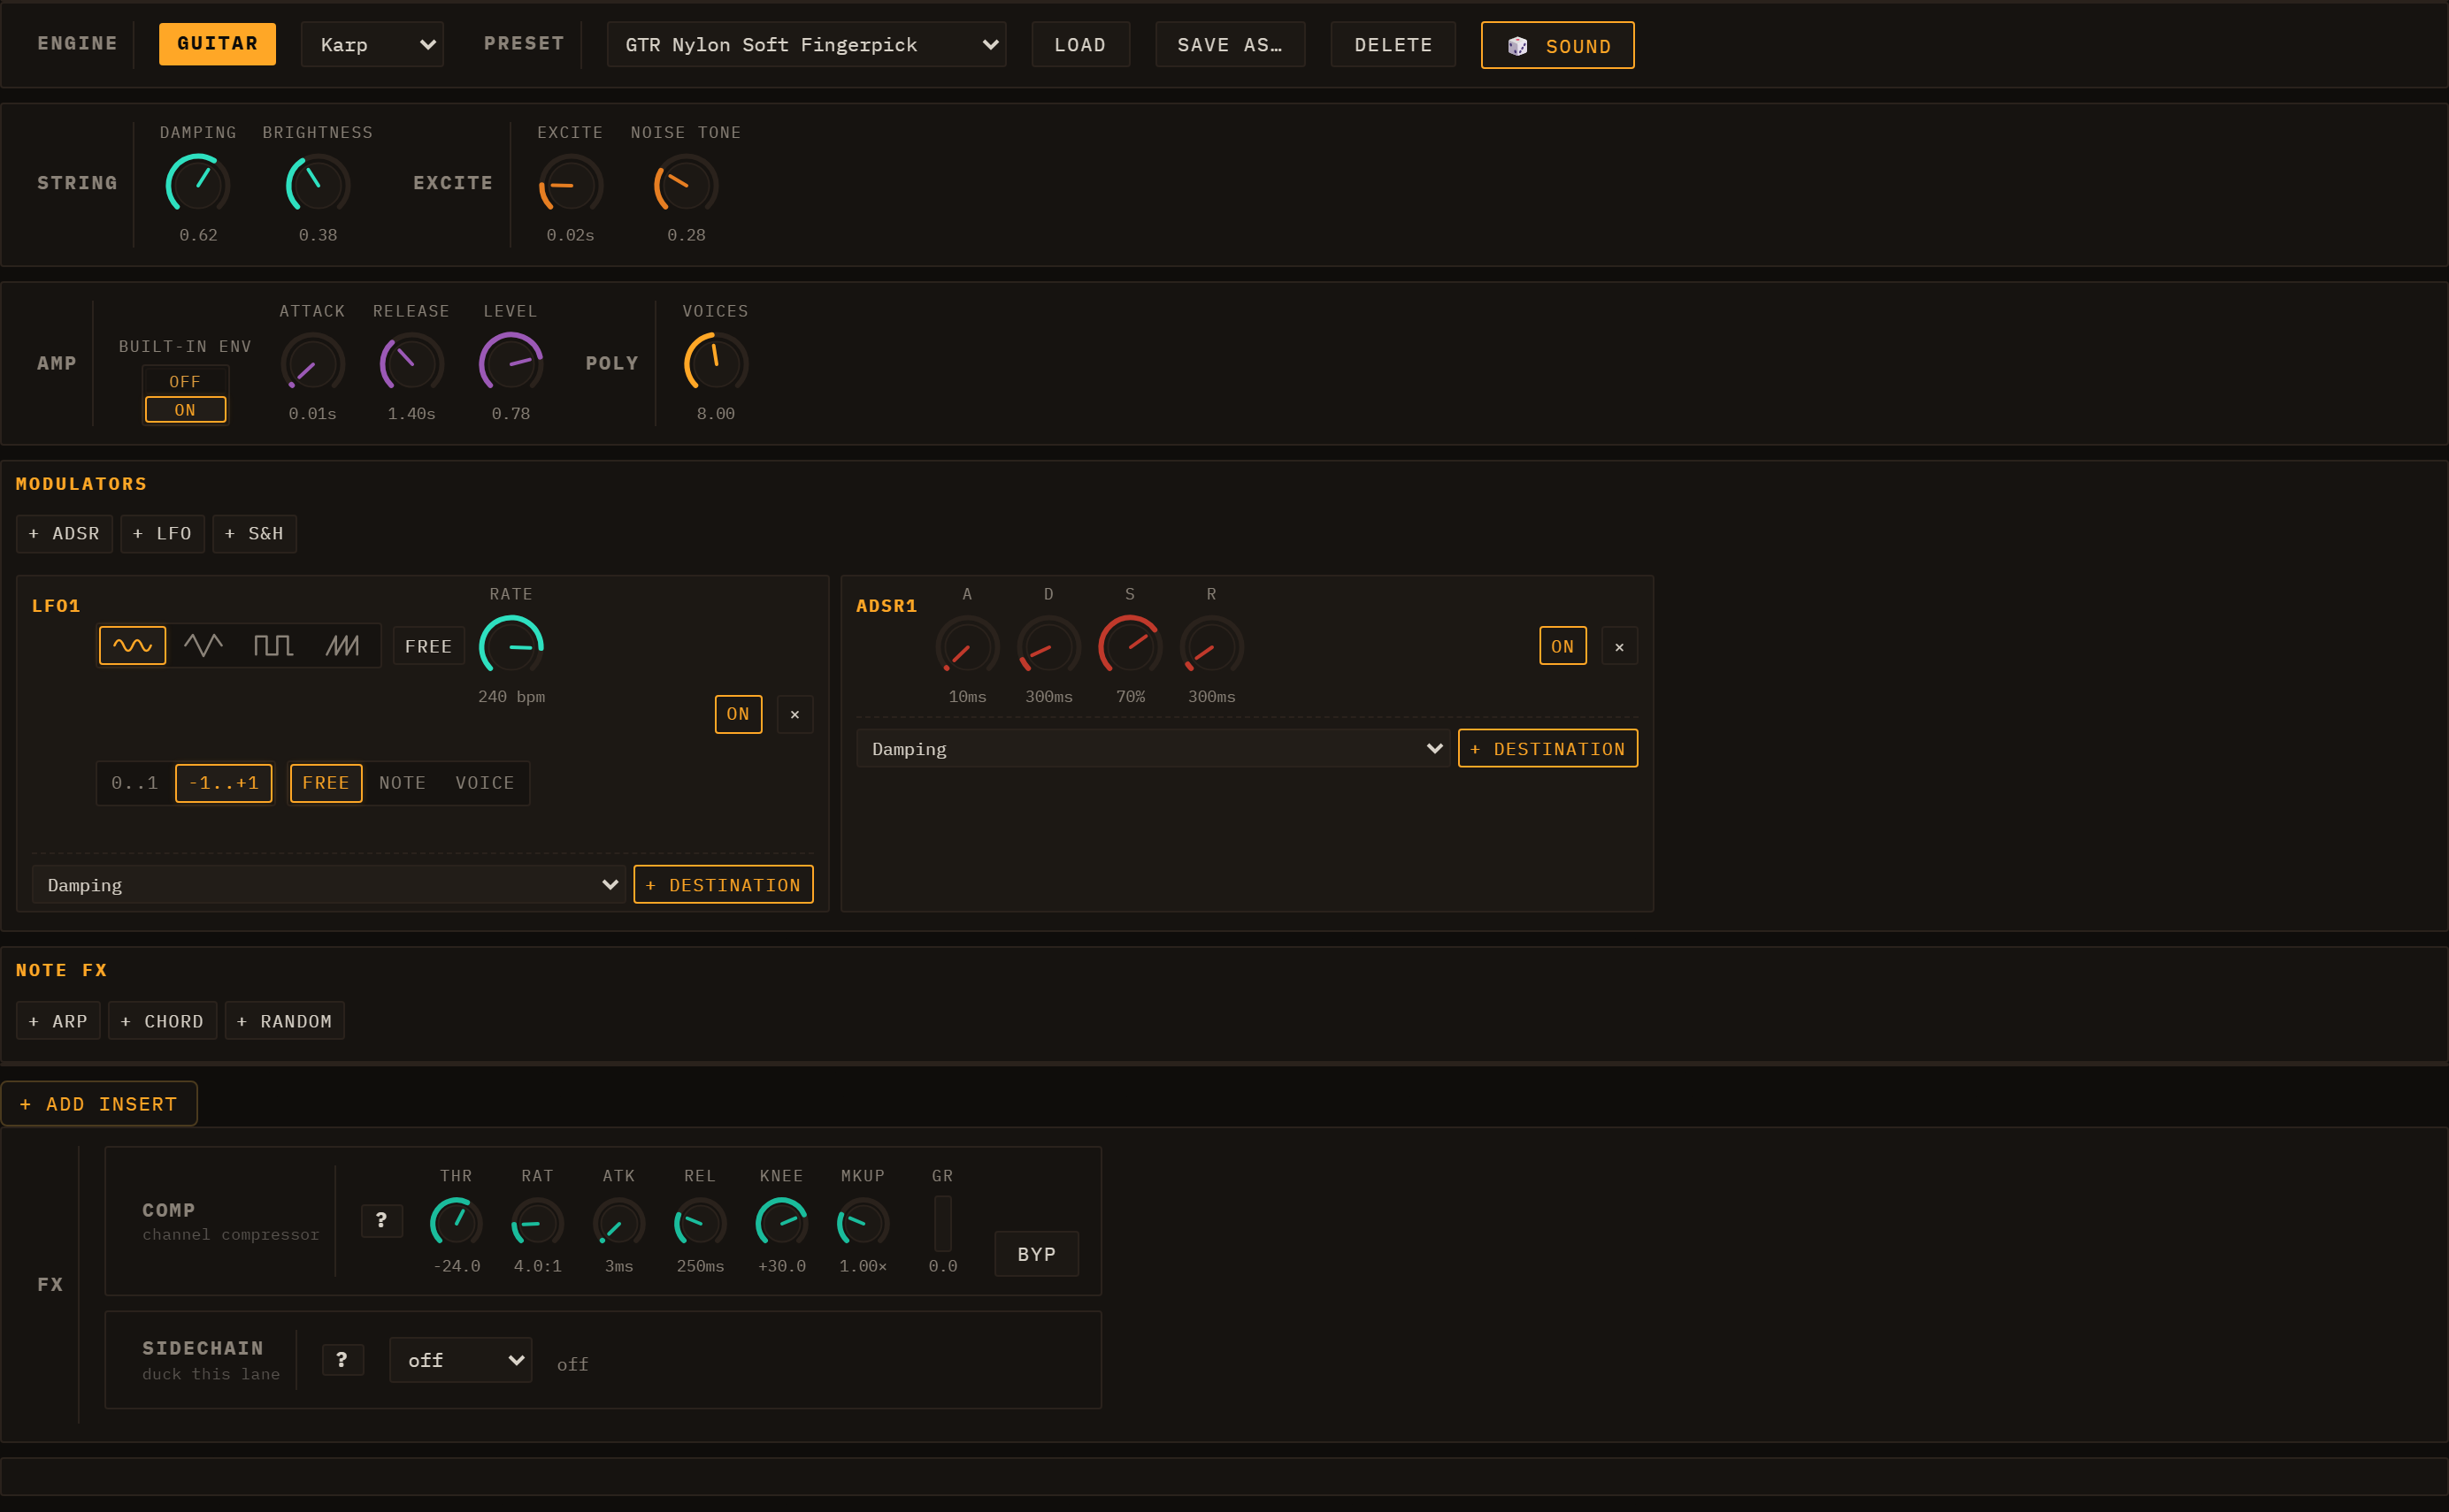
Task: Toggle LFO1 ON button
Action: point(738,714)
